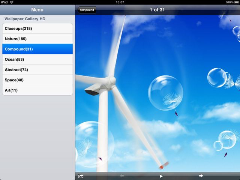
Task: Tap the 15:07 clock in status bar
Action: click(x=120, y=2)
